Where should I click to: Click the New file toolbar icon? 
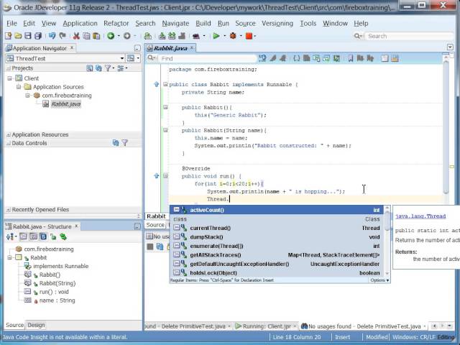pyautogui.click(x=8, y=36)
